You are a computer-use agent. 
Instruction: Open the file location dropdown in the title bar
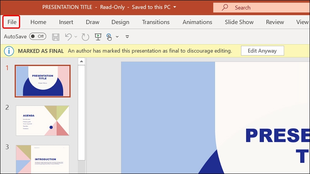175,7
